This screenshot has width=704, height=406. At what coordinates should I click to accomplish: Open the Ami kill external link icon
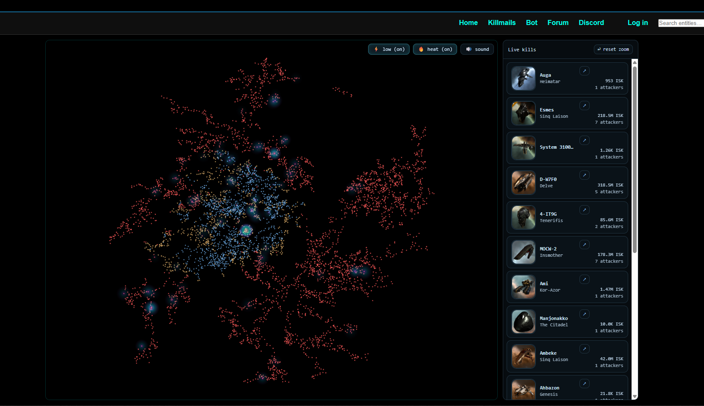[585, 279]
